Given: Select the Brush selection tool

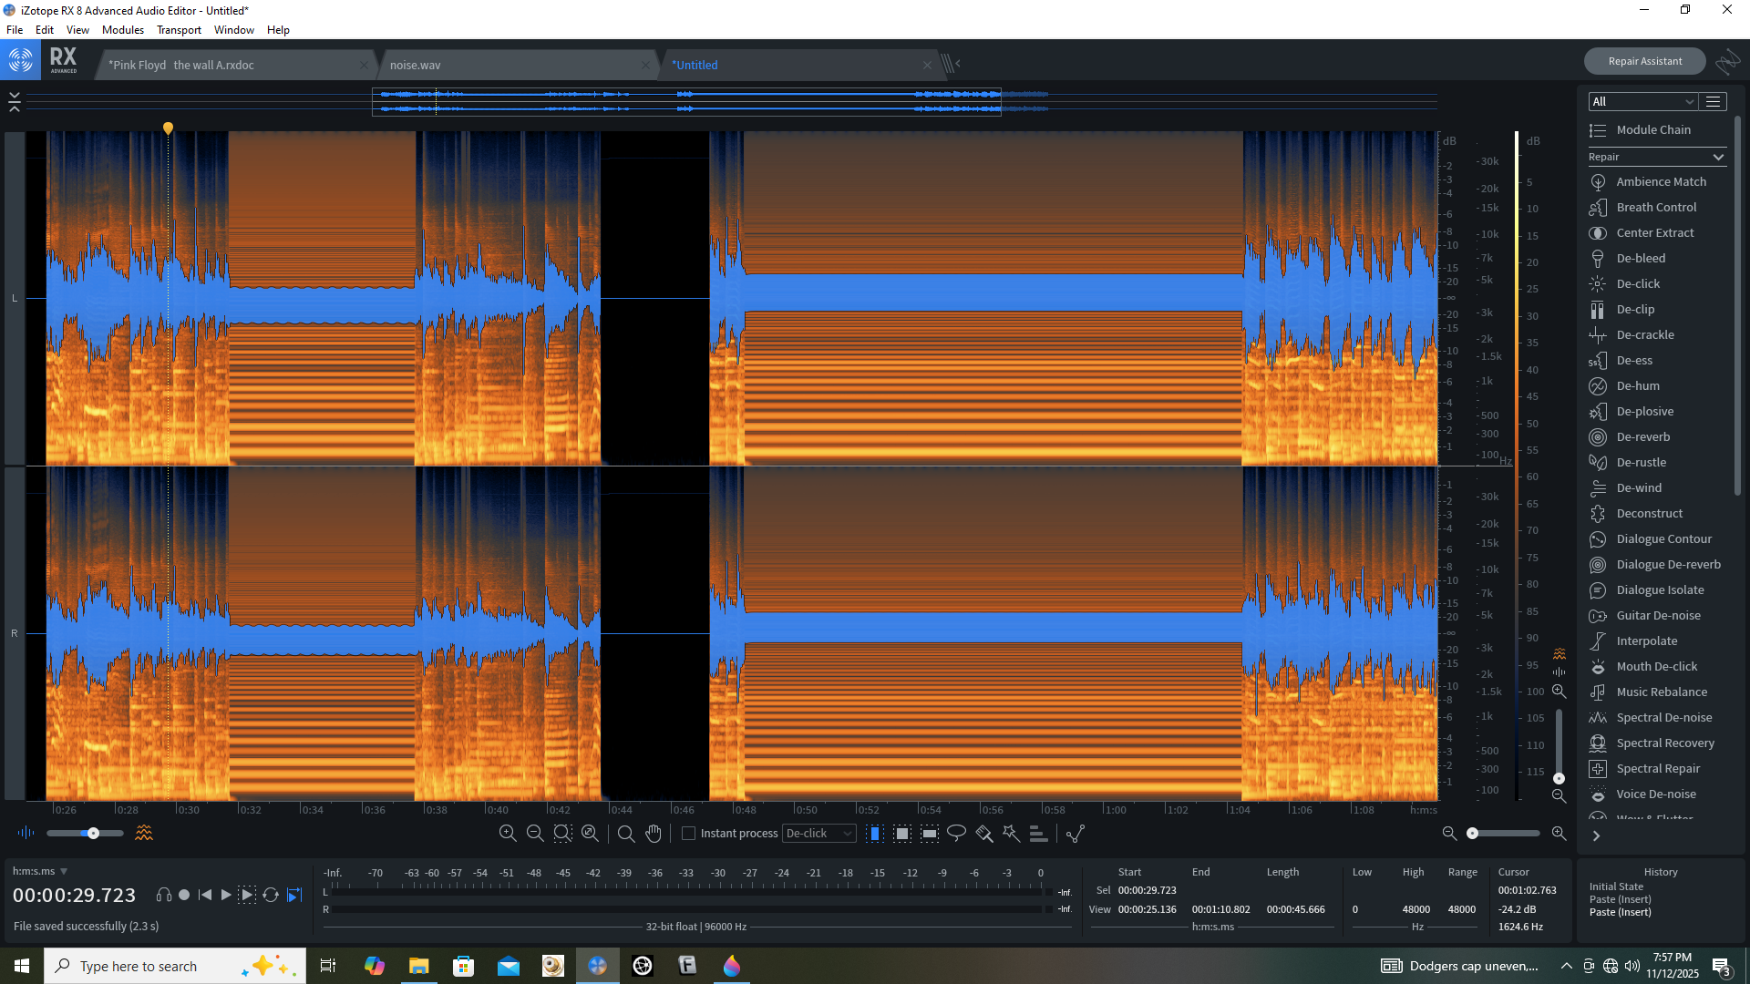Looking at the screenshot, I should [983, 833].
